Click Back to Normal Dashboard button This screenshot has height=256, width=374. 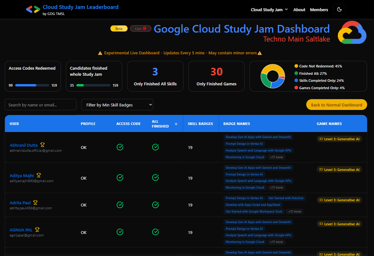pos(336,105)
